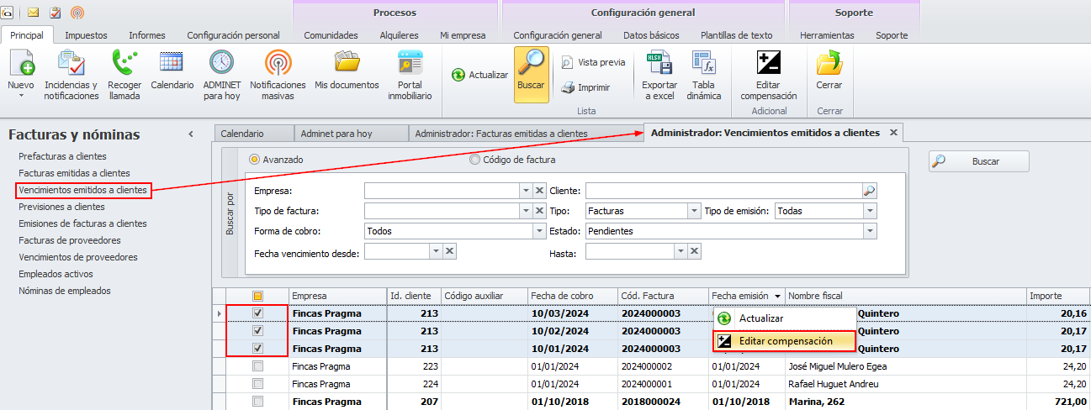Open Tabla dinámica tool
This screenshot has height=410, width=1091.
click(703, 74)
